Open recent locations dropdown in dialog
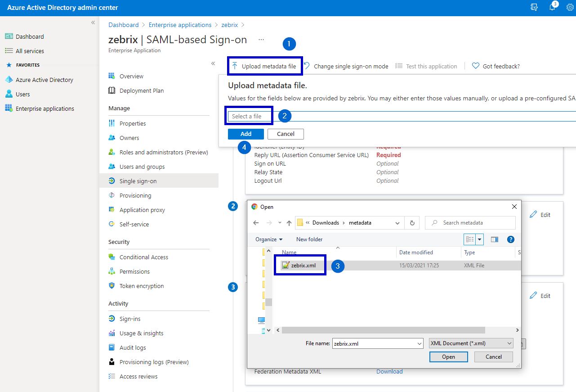 point(280,223)
